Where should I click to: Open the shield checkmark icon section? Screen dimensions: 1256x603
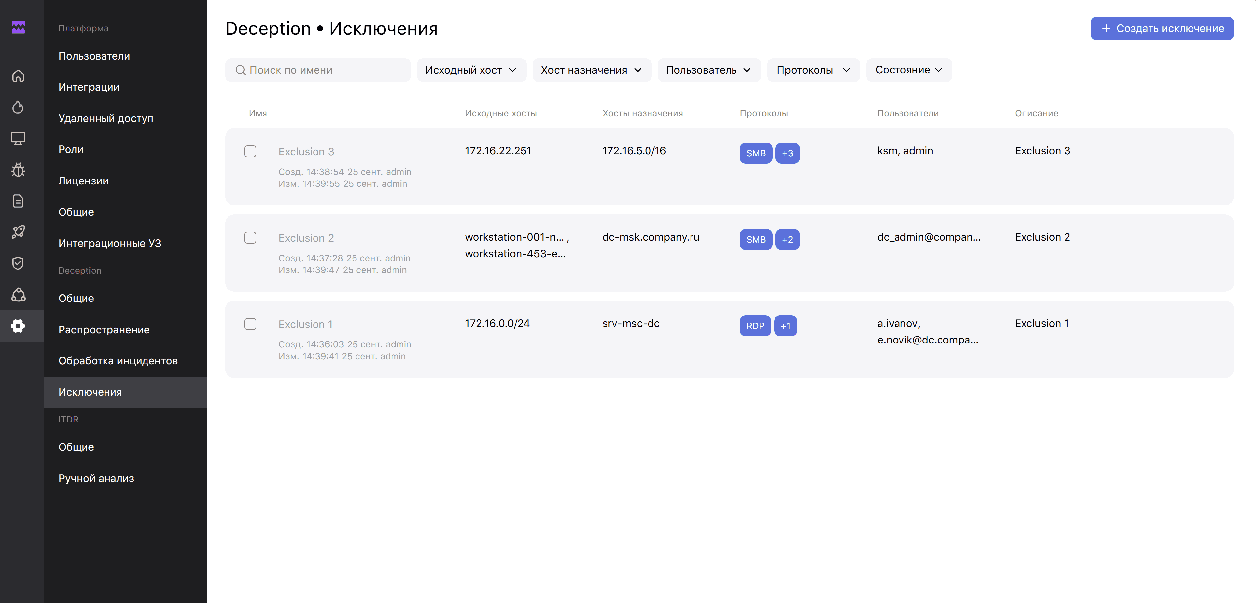[18, 263]
